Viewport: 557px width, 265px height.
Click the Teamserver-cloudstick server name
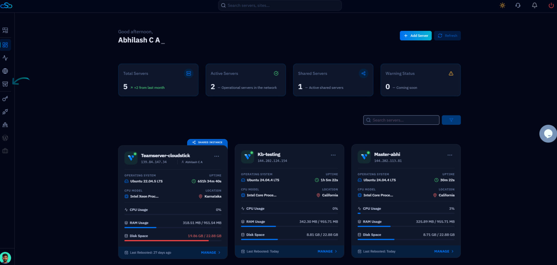(165, 155)
